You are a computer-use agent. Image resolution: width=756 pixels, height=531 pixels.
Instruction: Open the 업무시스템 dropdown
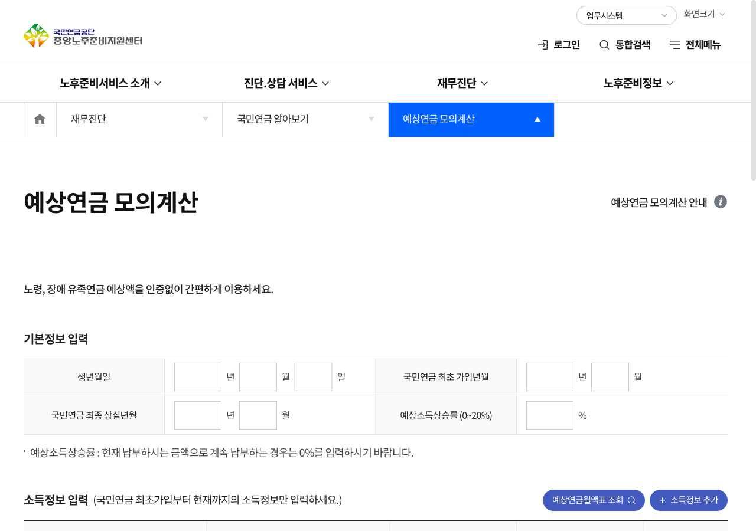coord(627,15)
